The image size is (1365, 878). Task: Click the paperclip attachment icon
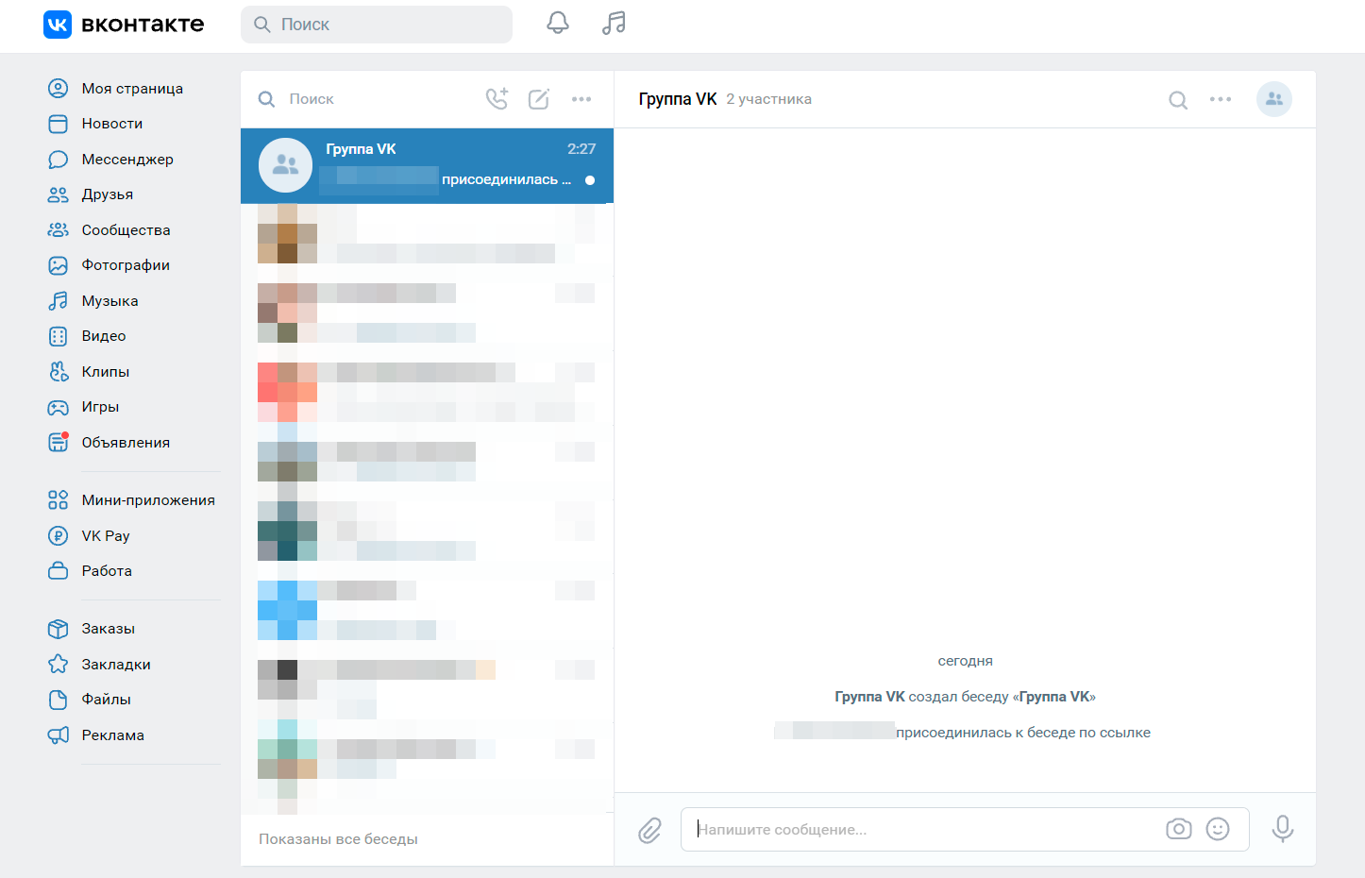[x=649, y=830]
